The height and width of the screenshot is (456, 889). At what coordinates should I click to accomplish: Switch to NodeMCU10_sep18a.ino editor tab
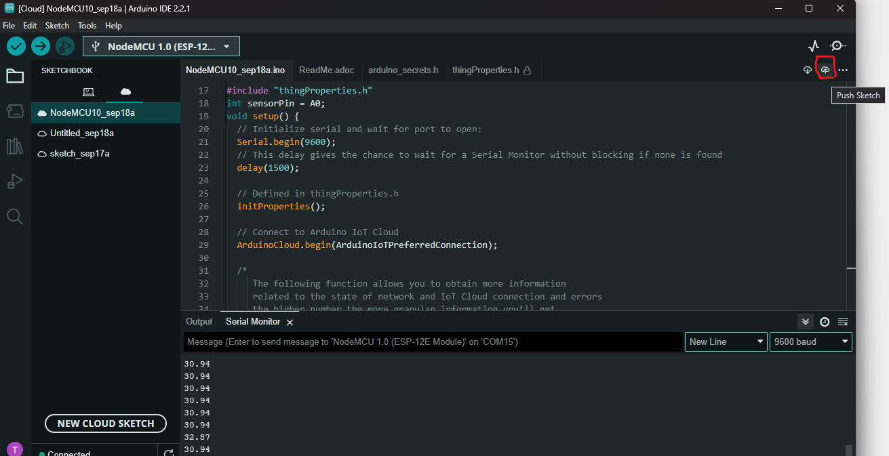(x=235, y=70)
